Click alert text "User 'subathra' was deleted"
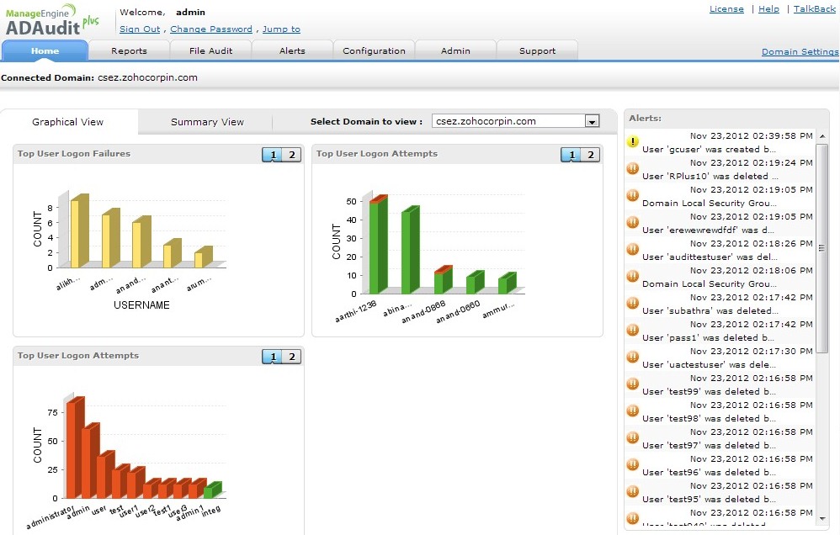This screenshot has width=840, height=535. pyautogui.click(x=710, y=310)
